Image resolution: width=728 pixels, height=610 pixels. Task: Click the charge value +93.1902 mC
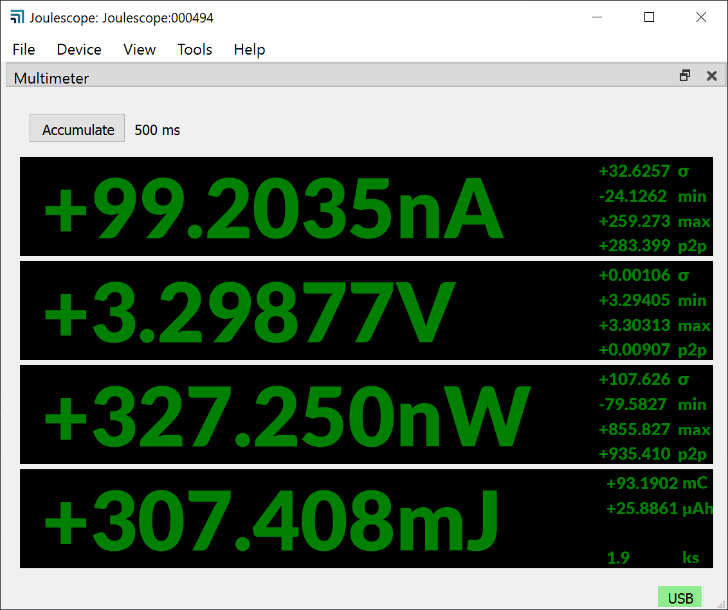(x=657, y=483)
